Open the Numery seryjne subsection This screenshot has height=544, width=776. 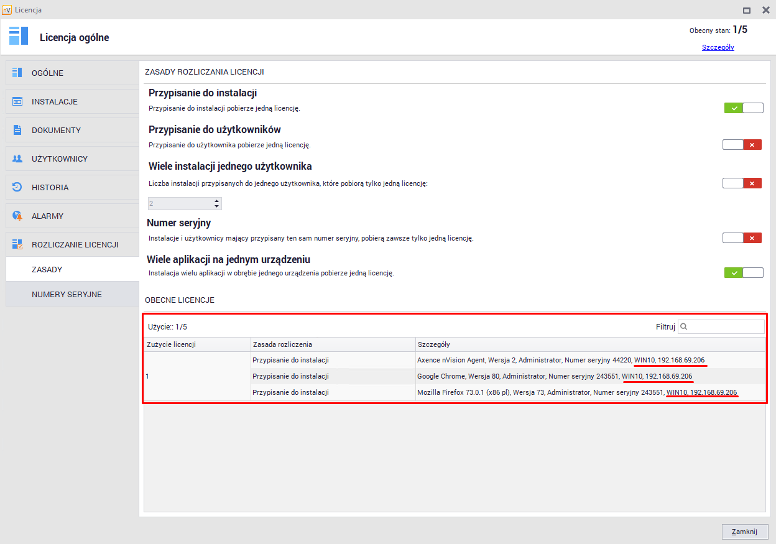[67, 294]
